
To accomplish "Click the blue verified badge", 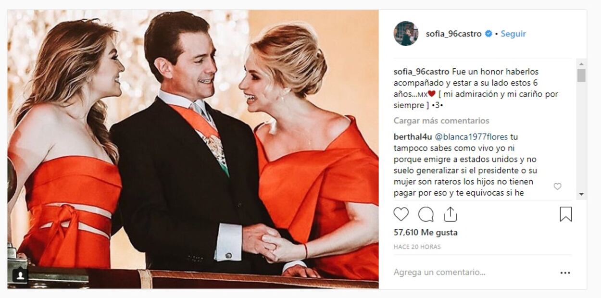I will coord(488,34).
